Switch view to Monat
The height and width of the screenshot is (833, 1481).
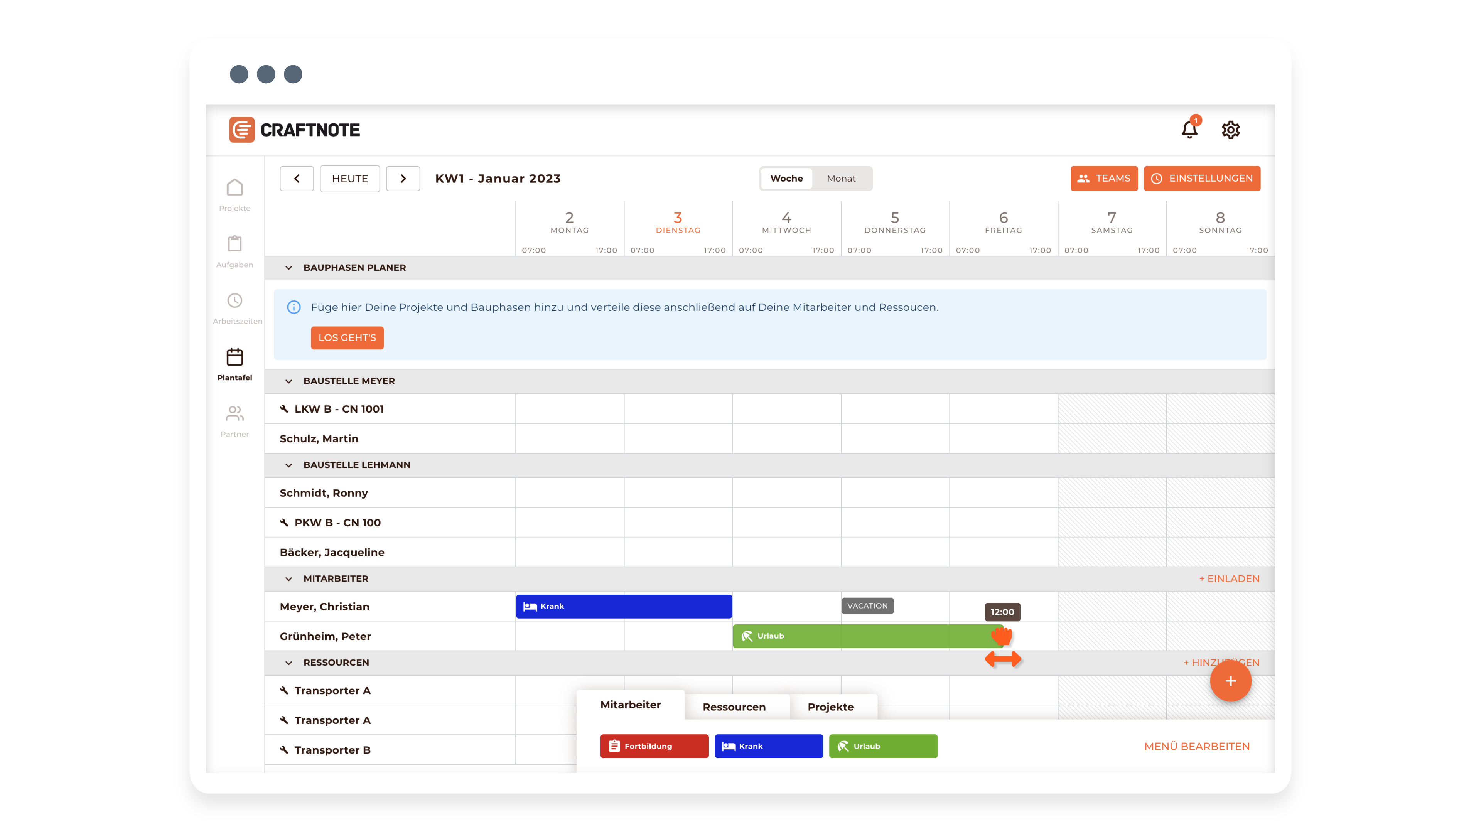(841, 178)
